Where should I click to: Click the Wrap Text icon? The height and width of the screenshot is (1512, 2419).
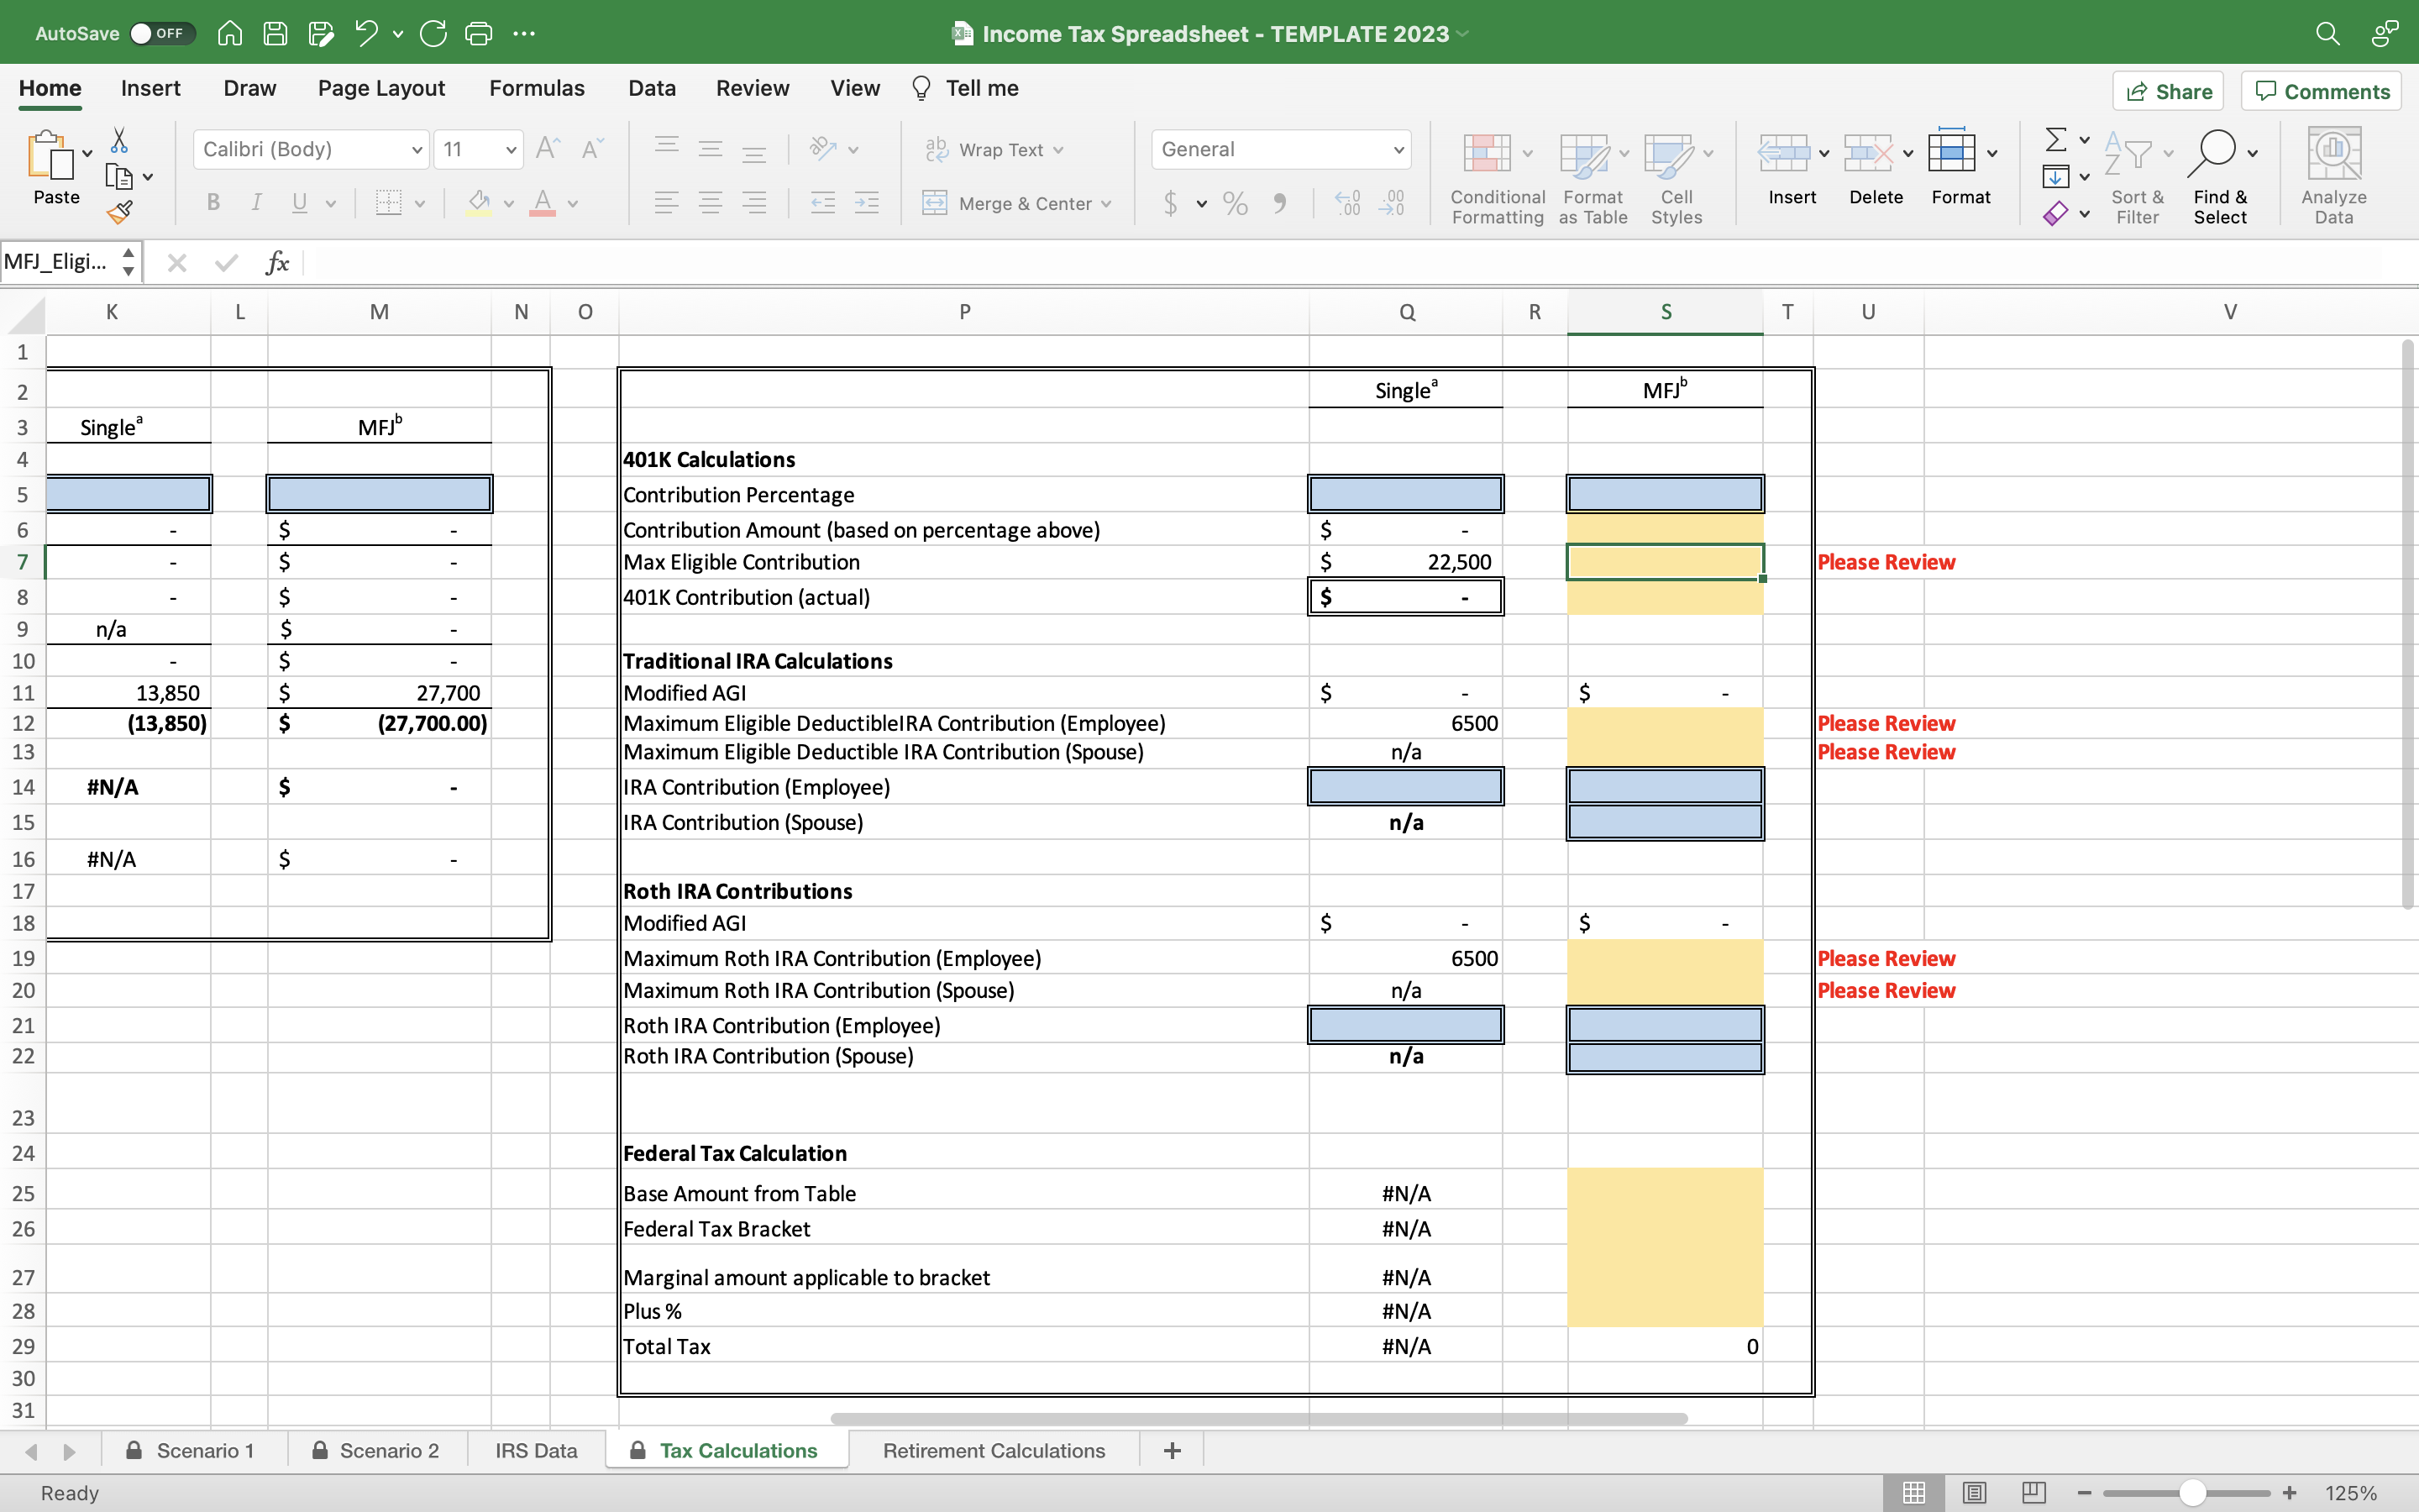point(937,149)
